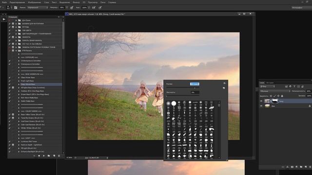312x175 pixels.
Task: Lock image pixels brush icon in Layers
Action: [x=274, y=96]
